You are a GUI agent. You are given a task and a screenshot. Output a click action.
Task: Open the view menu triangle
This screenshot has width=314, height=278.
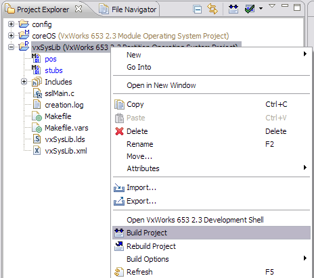(x=272, y=6)
